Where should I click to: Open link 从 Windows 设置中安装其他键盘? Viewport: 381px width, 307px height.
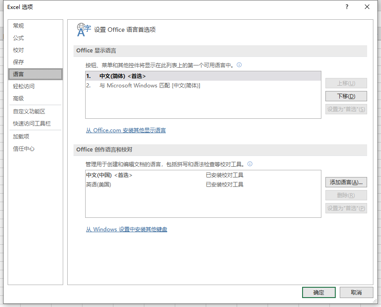tap(126, 229)
